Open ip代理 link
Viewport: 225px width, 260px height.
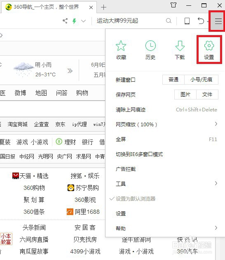click(x=80, y=124)
